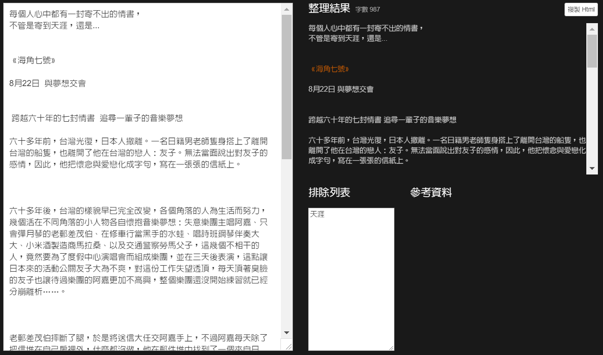Click up arrow of 整理結果 panel scrollbar
Viewport: 603px width, 355px height.
[592, 29]
